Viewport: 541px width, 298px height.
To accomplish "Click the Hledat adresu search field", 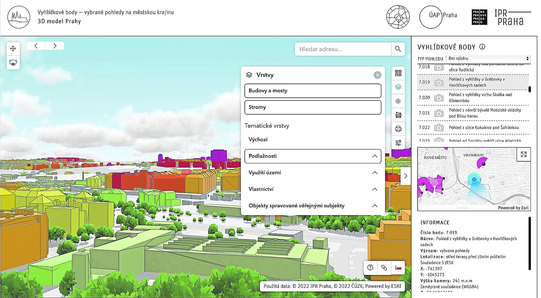I will pos(343,49).
